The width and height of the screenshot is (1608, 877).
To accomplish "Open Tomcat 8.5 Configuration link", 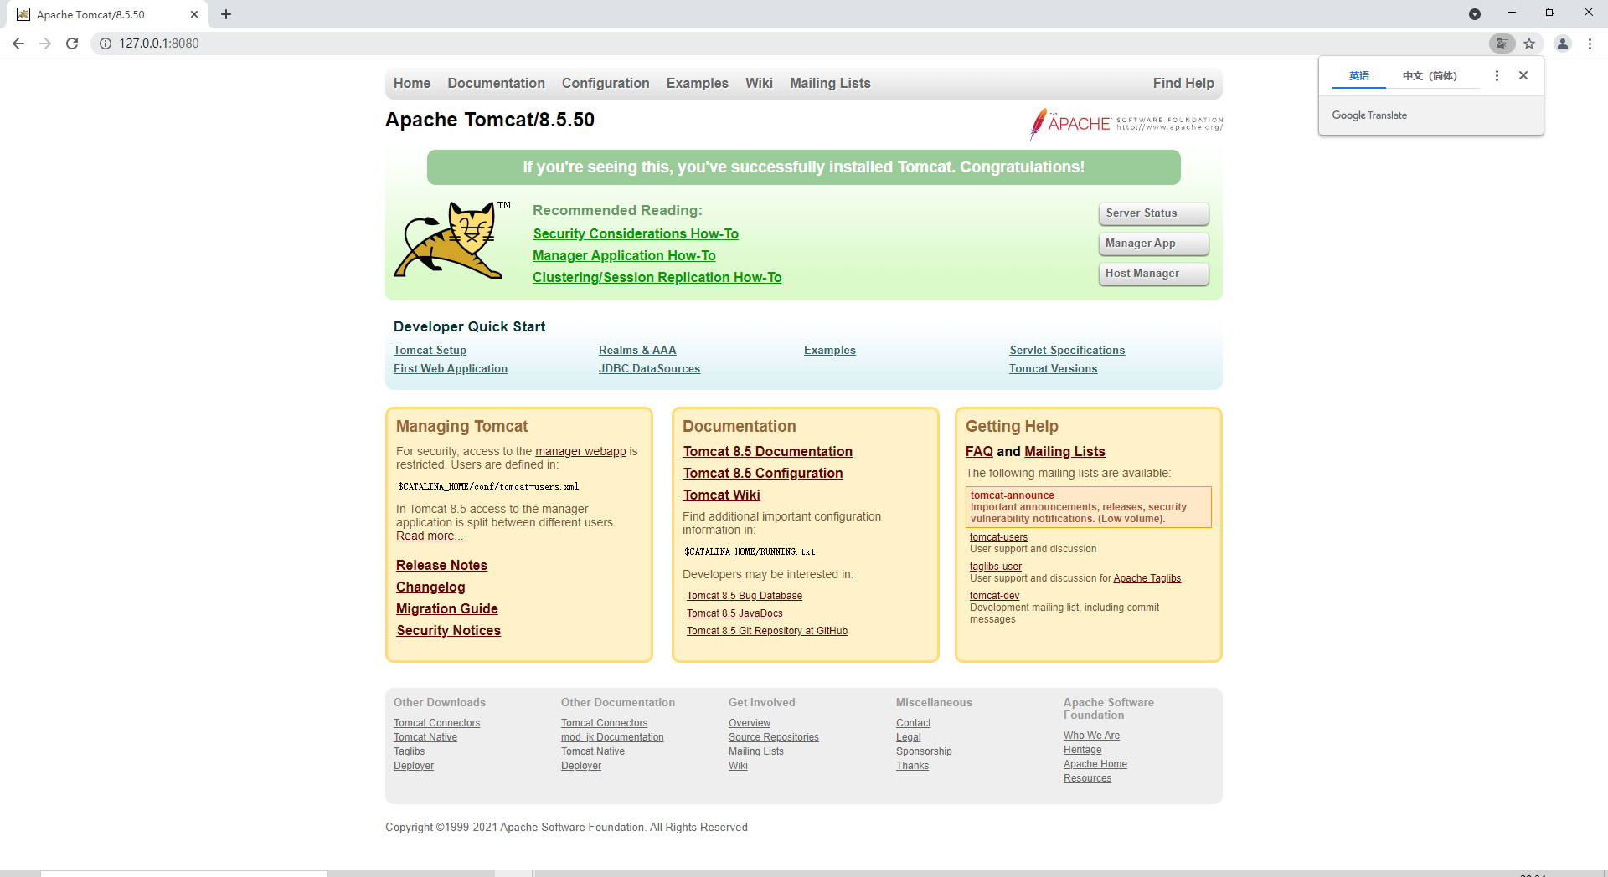I will [x=763, y=474].
